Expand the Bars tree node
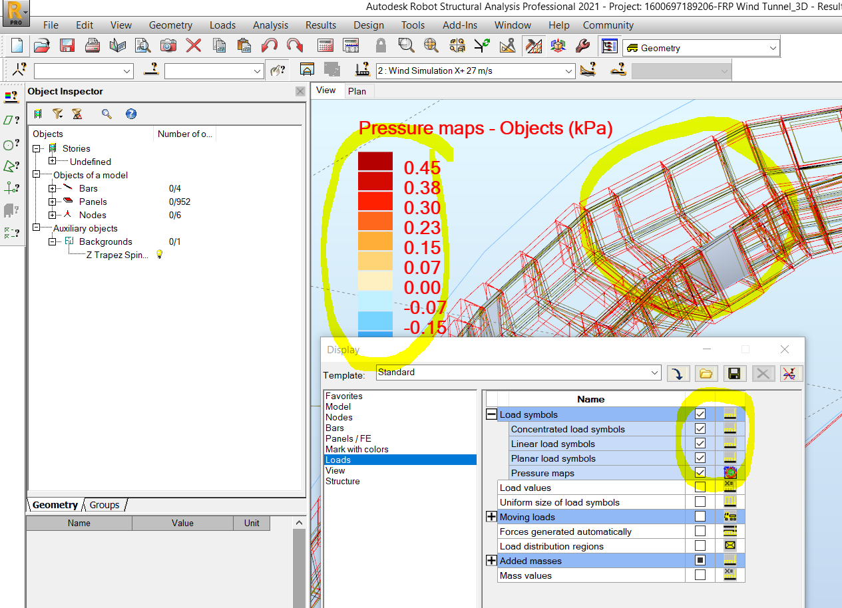Screen dimensions: 842x608 click(53, 188)
